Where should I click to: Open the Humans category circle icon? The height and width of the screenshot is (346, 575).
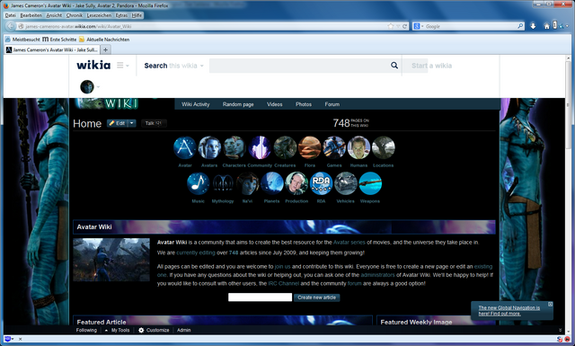tap(358, 148)
